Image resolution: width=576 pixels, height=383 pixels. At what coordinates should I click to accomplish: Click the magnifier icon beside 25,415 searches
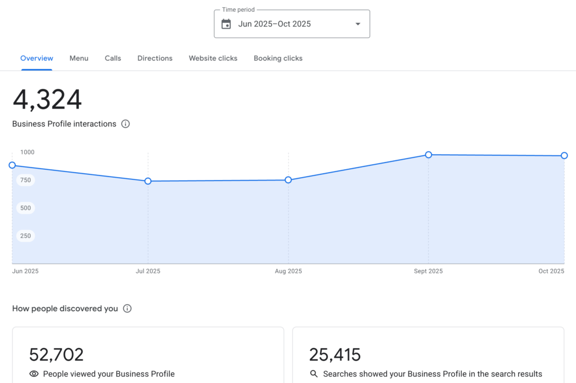[x=313, y=373]
